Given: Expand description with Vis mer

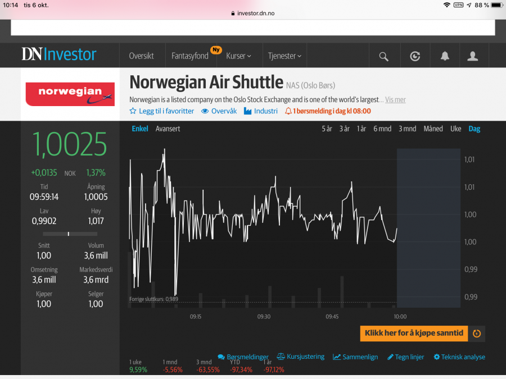Looking at the screenshot, I should coord(395,100).
